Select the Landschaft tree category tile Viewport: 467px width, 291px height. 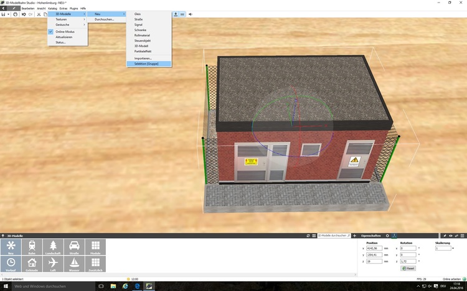tap(53, 247)
